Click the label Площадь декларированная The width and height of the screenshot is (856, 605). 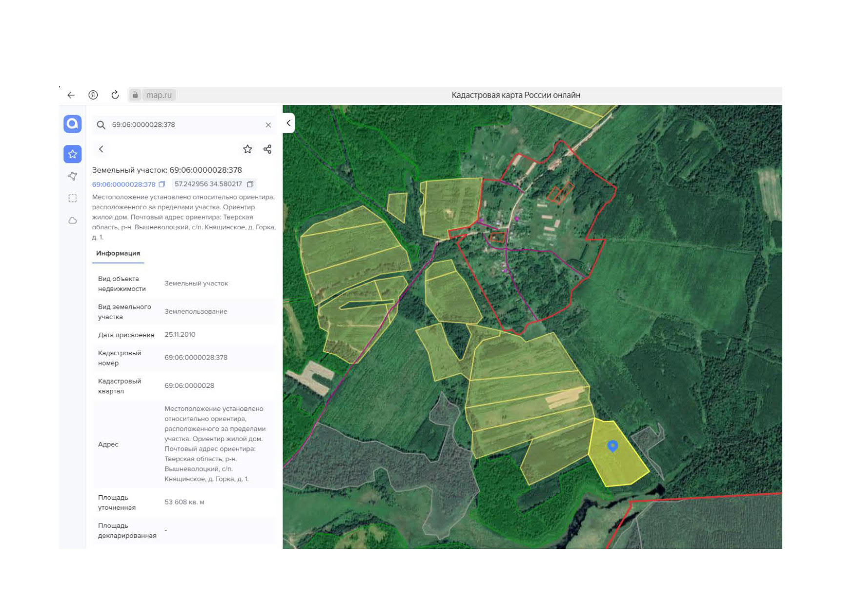pyautogui.click(x=127, y=530)
